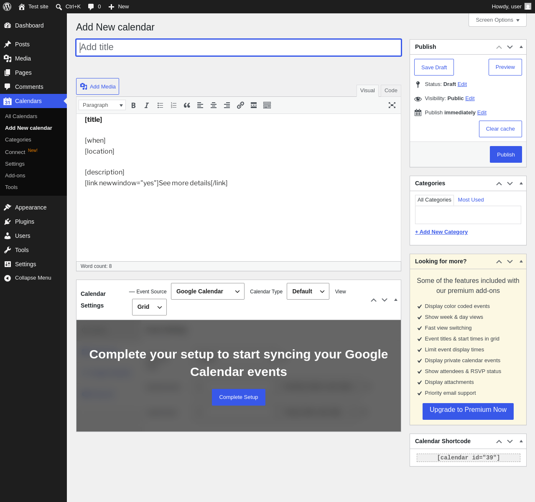Open the Paragraph format dropdown
Image resolution: width=535 pixels, height=502 pixels.
[x=102, y=105]
